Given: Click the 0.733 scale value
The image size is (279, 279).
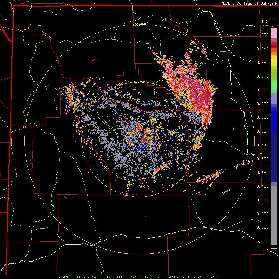Looking at the screenshot, I should coord(263,104).
